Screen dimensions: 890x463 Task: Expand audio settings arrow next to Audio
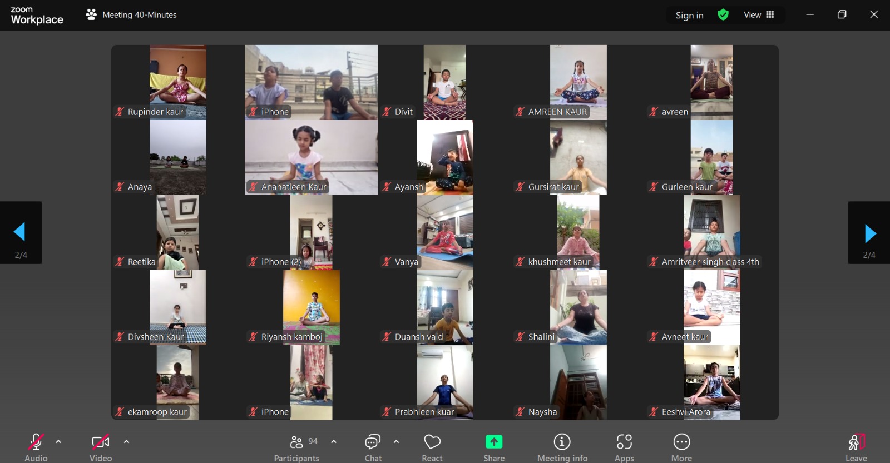pyautogui.click(x=58, y=442)
